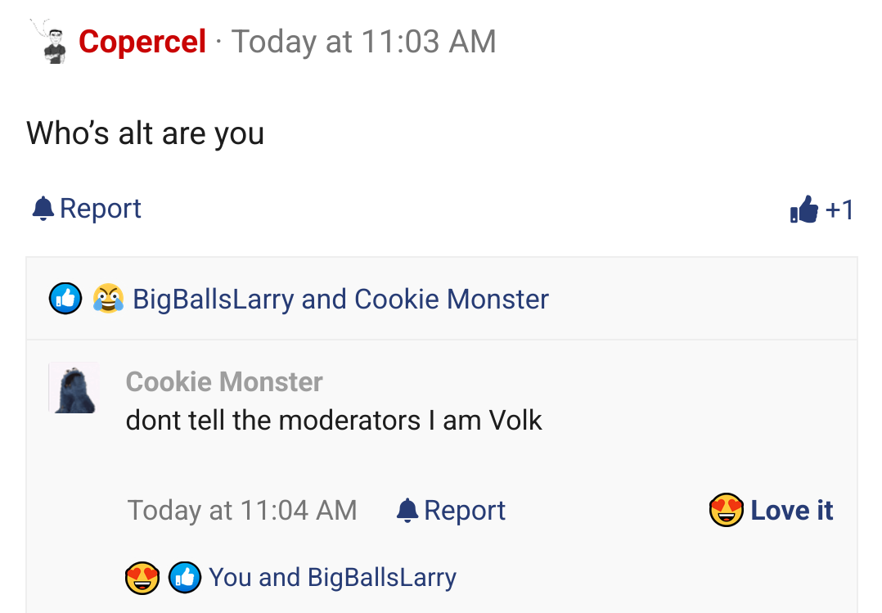Open the Cookie Monster username link
This screenshot has width=882, height=613.
pos(224,381)
